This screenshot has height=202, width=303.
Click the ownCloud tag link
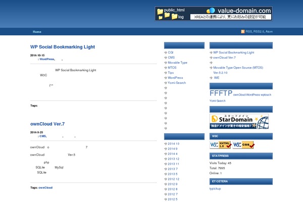tap(45, 187)
